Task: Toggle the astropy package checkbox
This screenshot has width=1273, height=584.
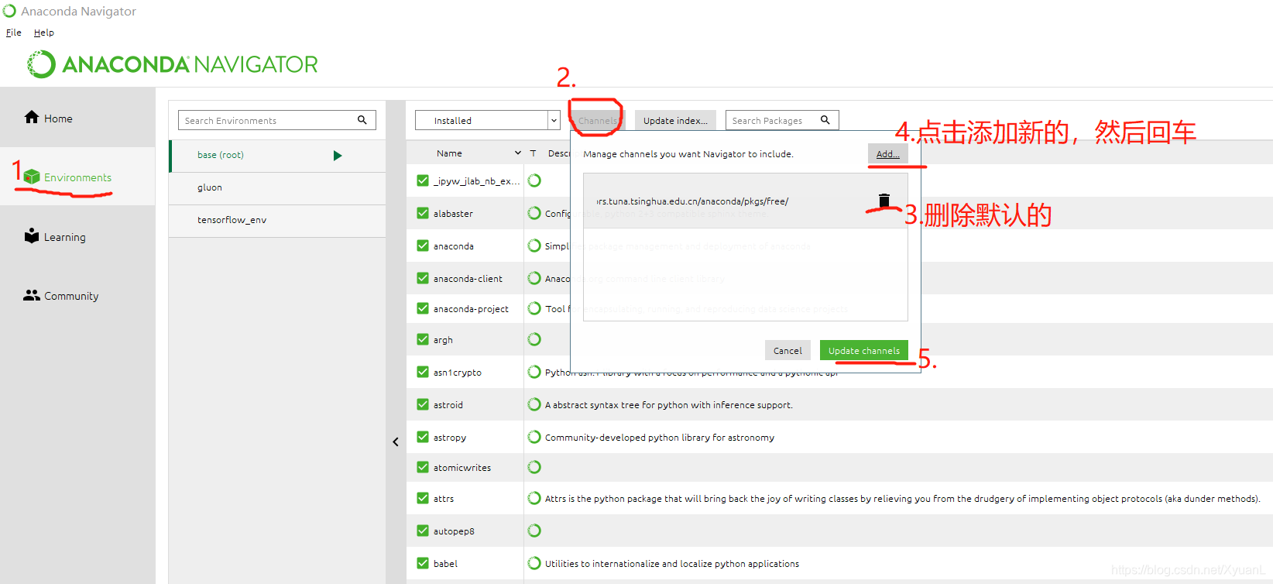Action: click(x=423, y=437)
